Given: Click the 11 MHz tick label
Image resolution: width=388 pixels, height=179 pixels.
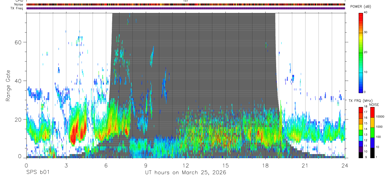Looking at the screenshot, I should (x=366, y=146).
